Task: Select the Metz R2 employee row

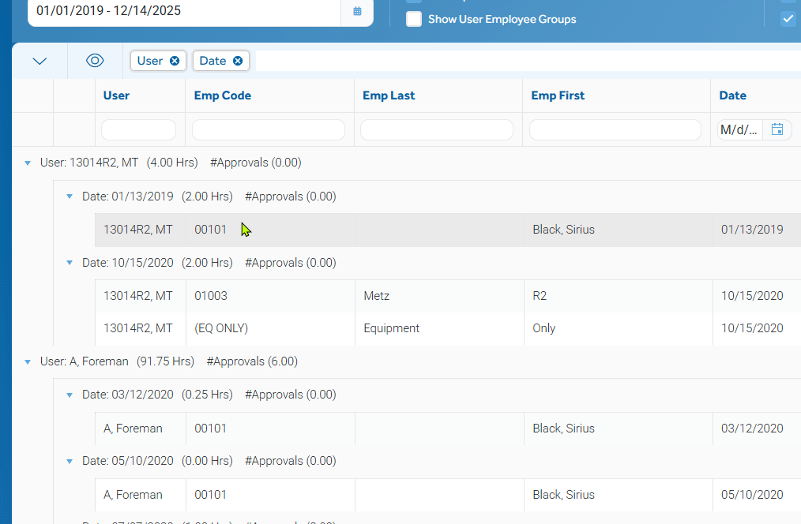Action: point(442,296)
